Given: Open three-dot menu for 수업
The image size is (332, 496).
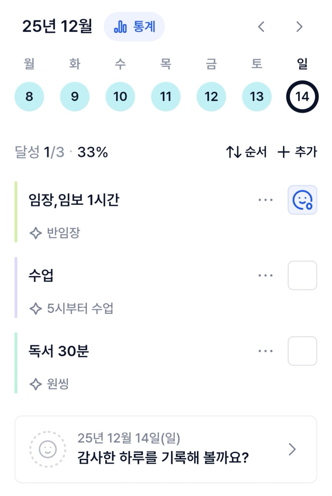Looking at the screenshot, I should click(x=266, y=275).
